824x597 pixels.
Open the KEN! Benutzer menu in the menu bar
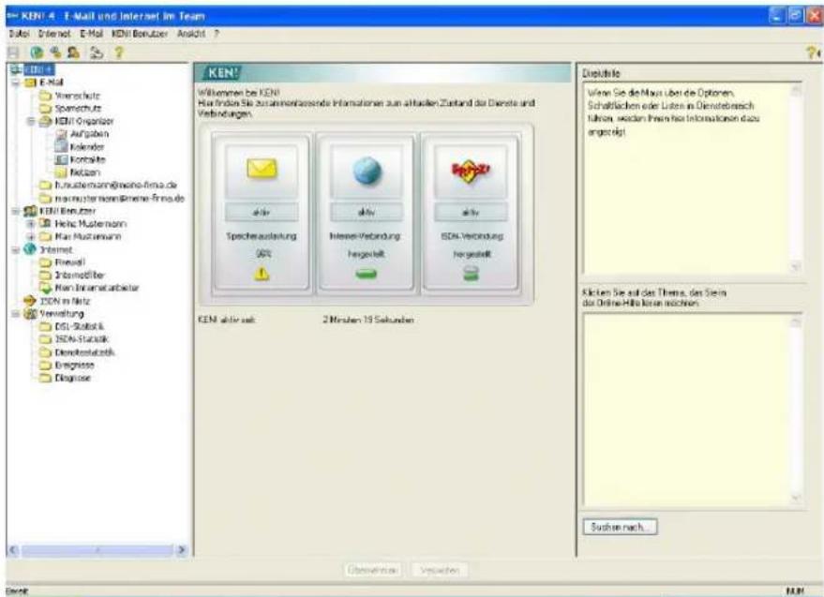tap(140, 34)
